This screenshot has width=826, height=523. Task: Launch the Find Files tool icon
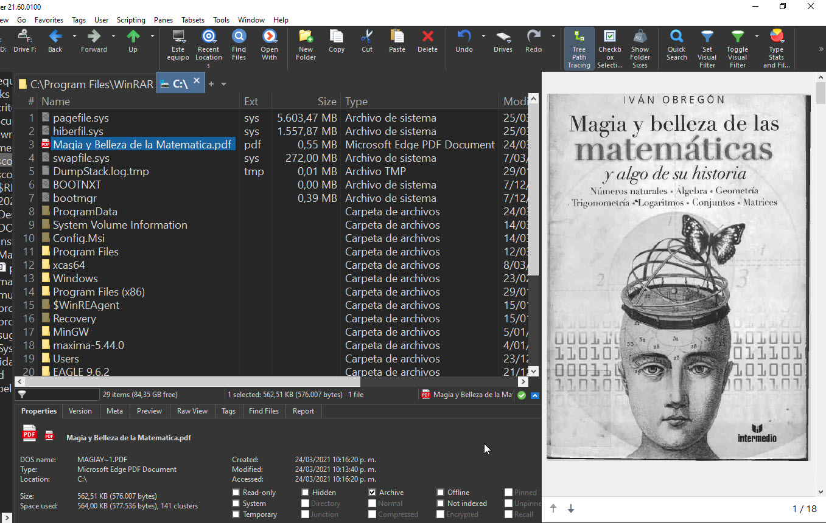coord(239,36)
